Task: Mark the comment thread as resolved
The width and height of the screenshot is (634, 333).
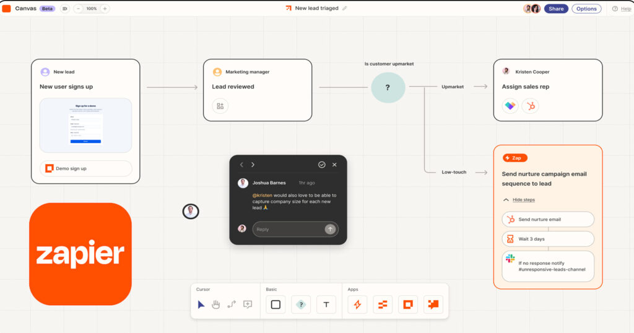Action: tap(322, 165)
